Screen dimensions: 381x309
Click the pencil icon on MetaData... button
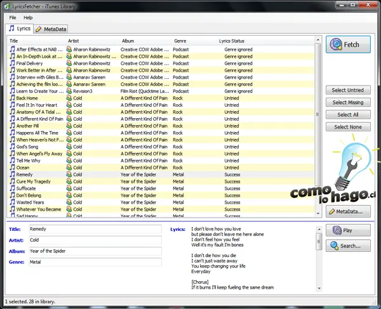point(331,211)
